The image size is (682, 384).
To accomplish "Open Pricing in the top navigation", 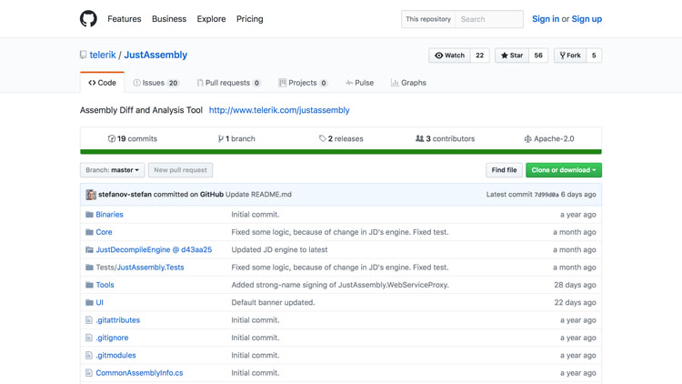I will click(250, 19).
